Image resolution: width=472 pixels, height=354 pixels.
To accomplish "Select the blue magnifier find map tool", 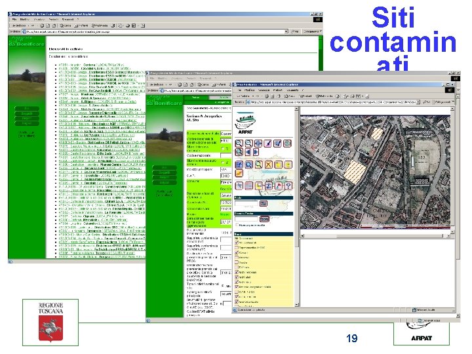I will click(x=248, y=165).
